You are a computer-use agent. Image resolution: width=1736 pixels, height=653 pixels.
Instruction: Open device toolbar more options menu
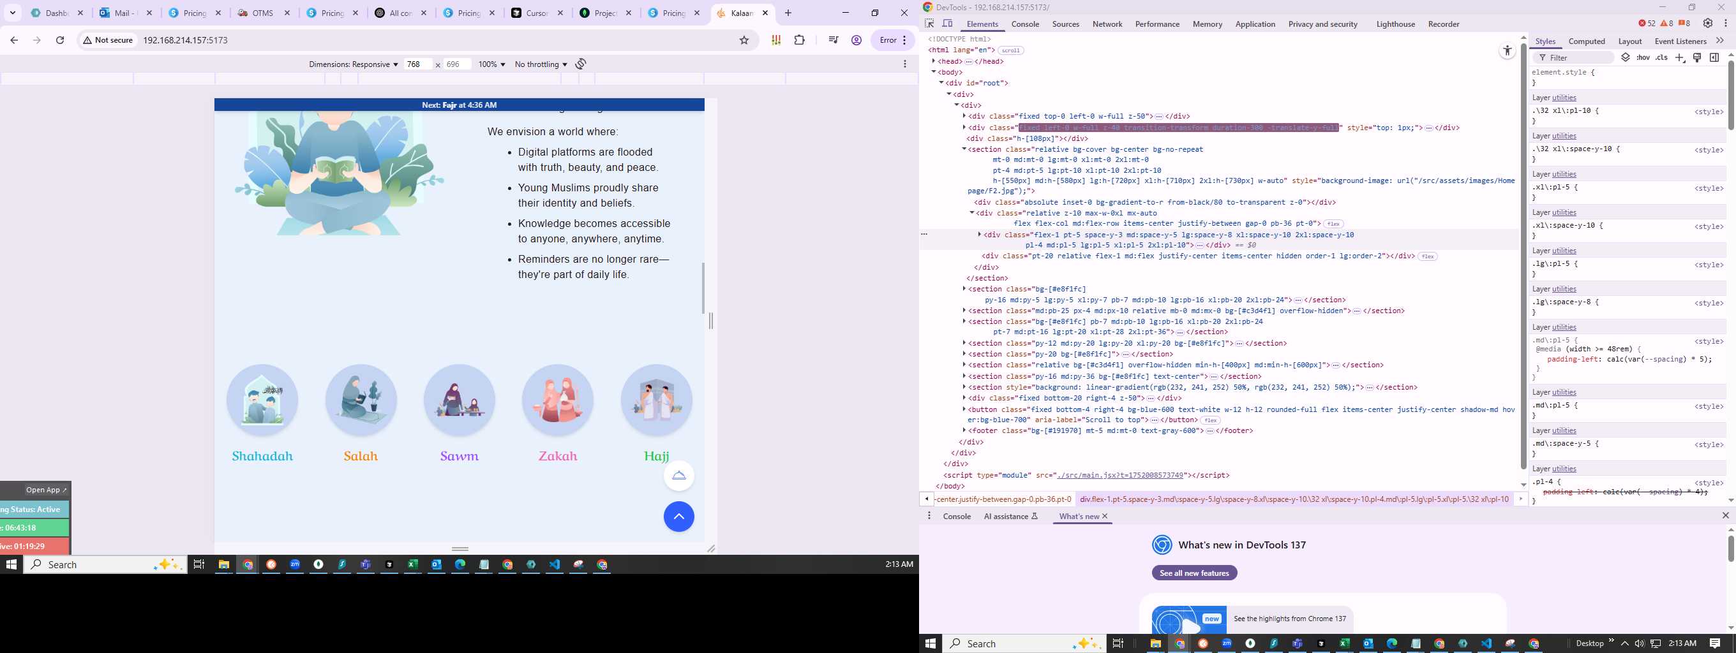pos(905,64)
